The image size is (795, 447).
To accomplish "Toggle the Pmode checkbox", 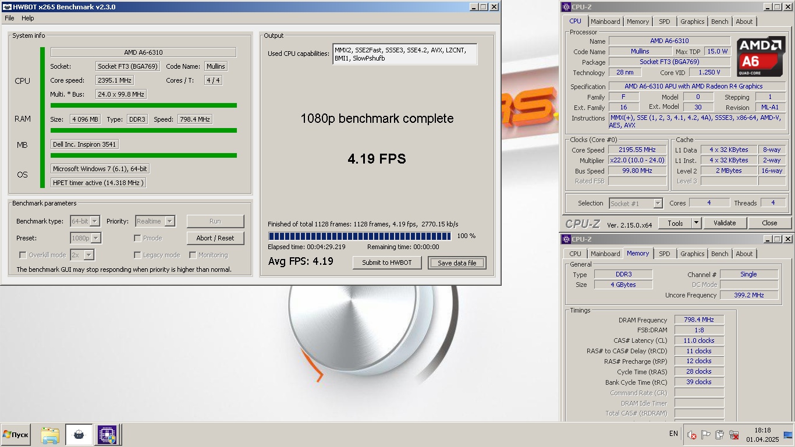I will (137, 238).
